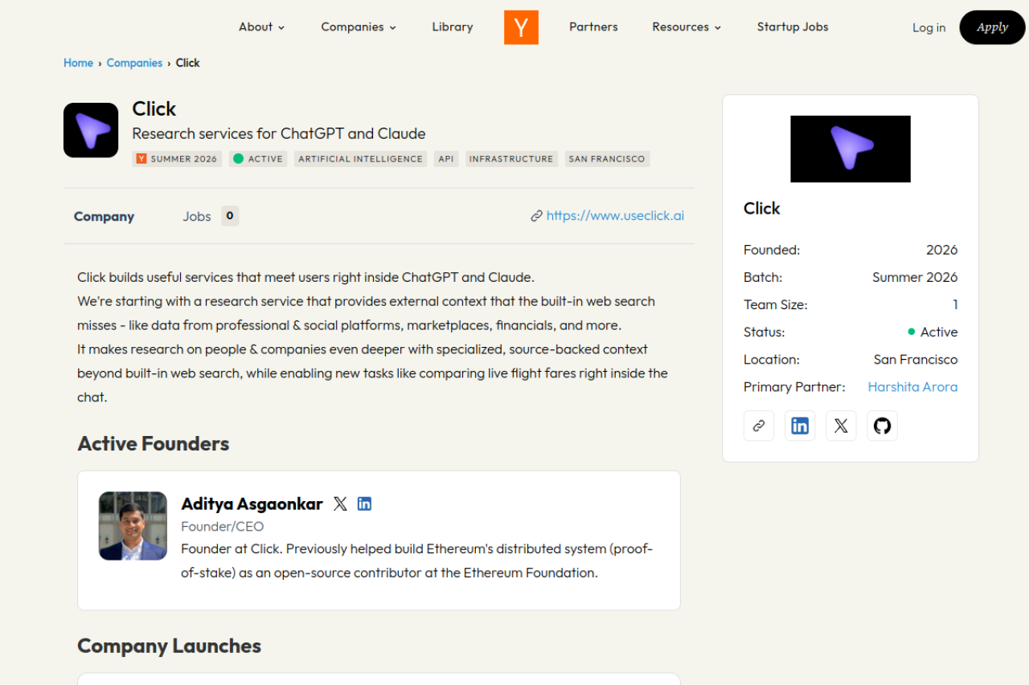Open the https://www.useclick.ai link
This screenshot has width=1029, height=685.
(615, 215)
